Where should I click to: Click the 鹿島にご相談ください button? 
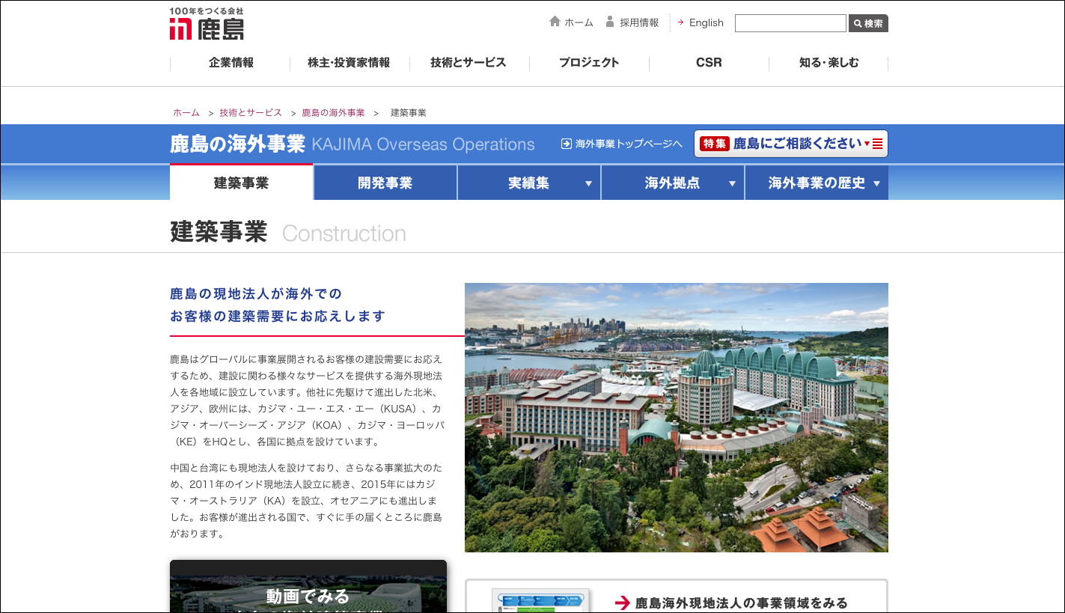click(791, 144)
